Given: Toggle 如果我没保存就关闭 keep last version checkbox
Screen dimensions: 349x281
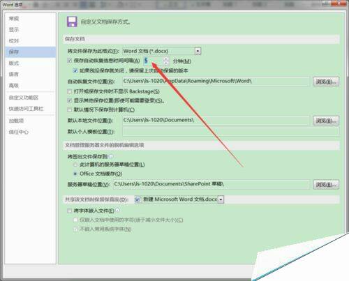Looking at the screenshot, I should coord(75,70).
